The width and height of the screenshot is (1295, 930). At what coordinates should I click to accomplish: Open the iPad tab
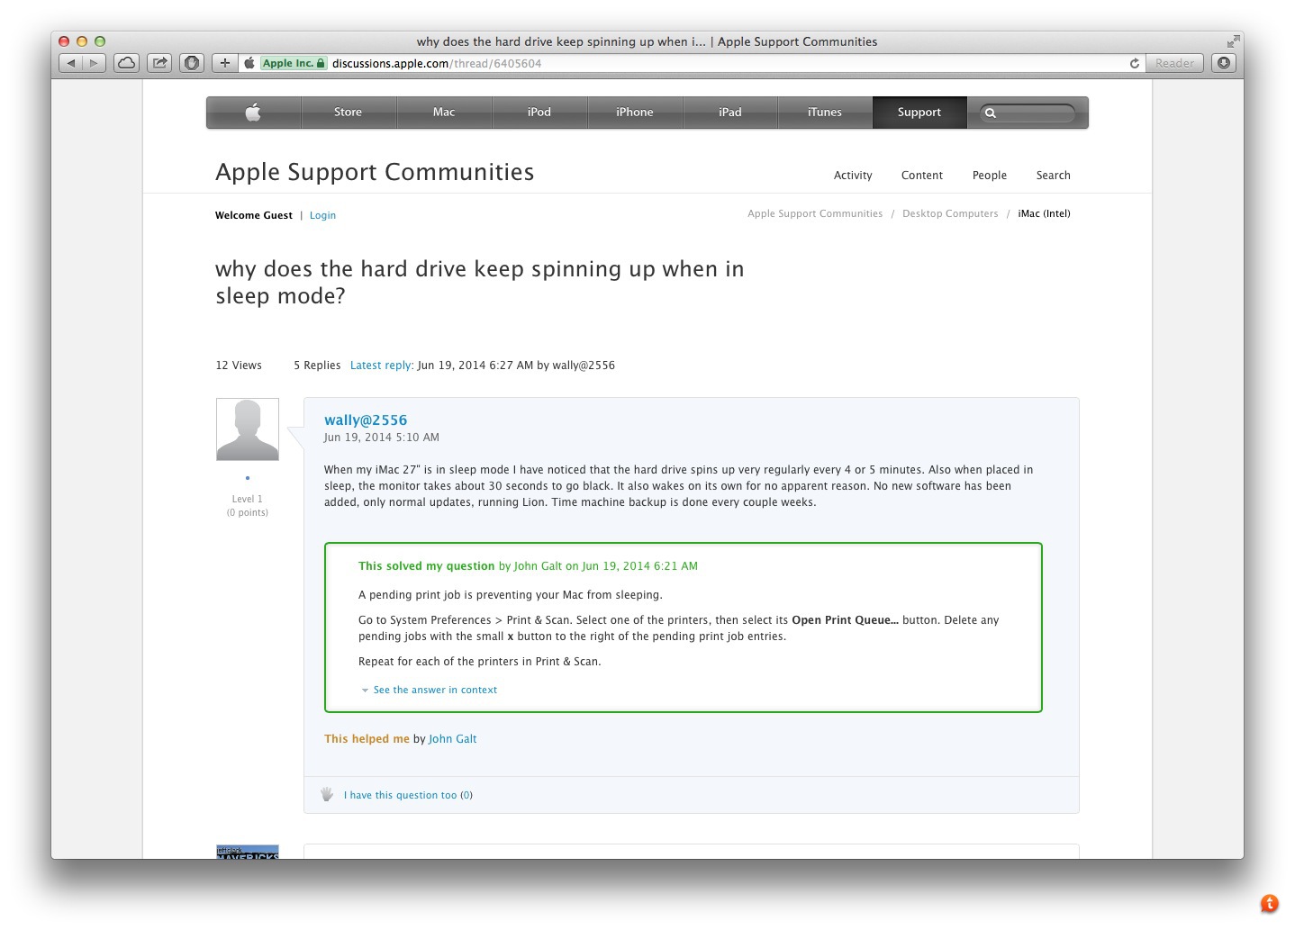pos(730,113)
